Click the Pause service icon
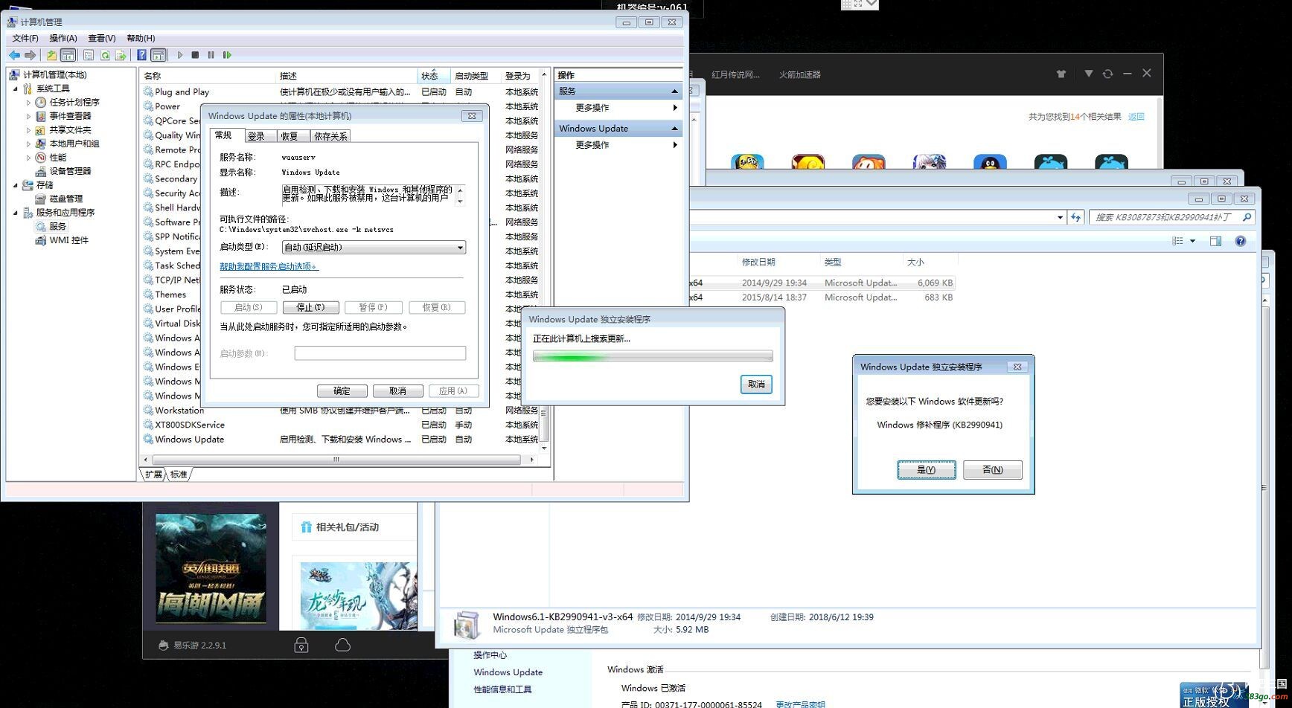The width and height of the screenshot is (1292, 708). point(211,55)
